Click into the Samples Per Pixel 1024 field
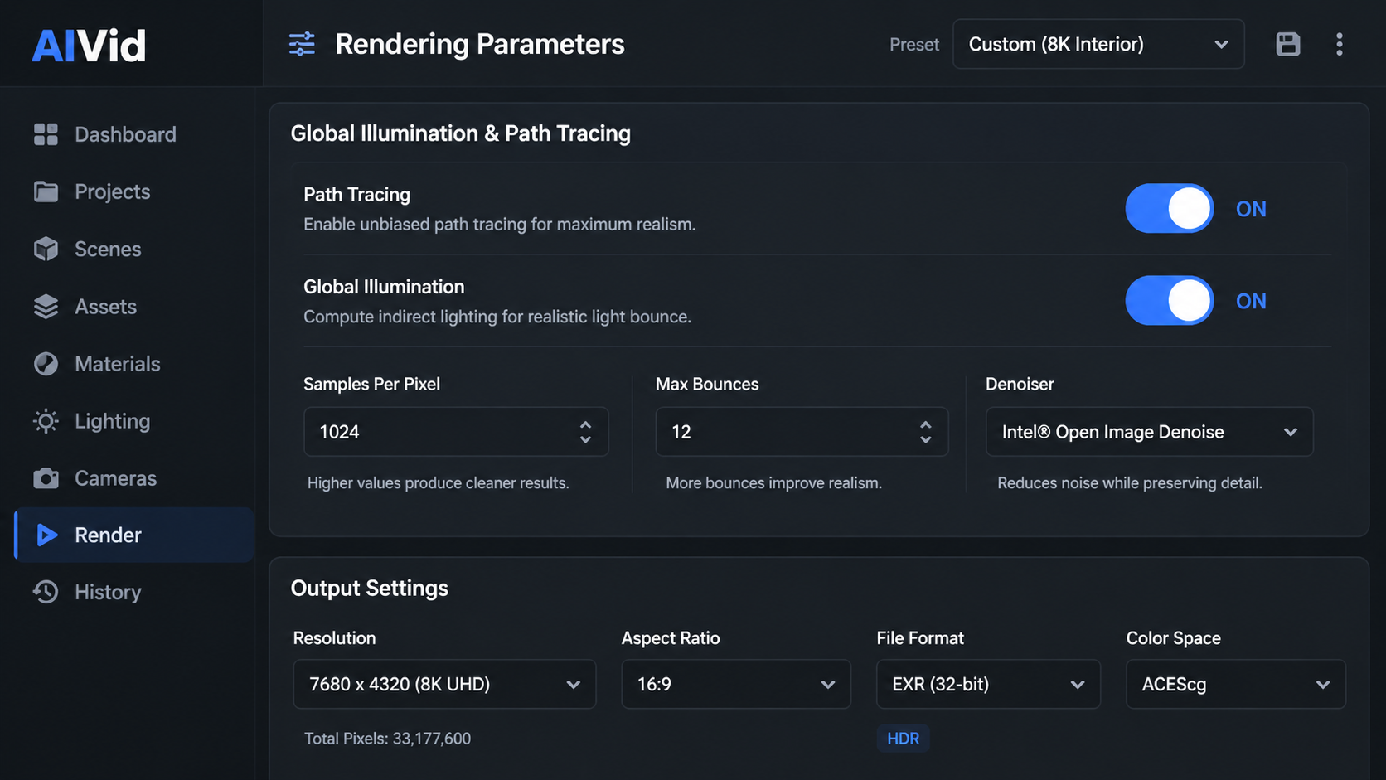 coord(456,432)
